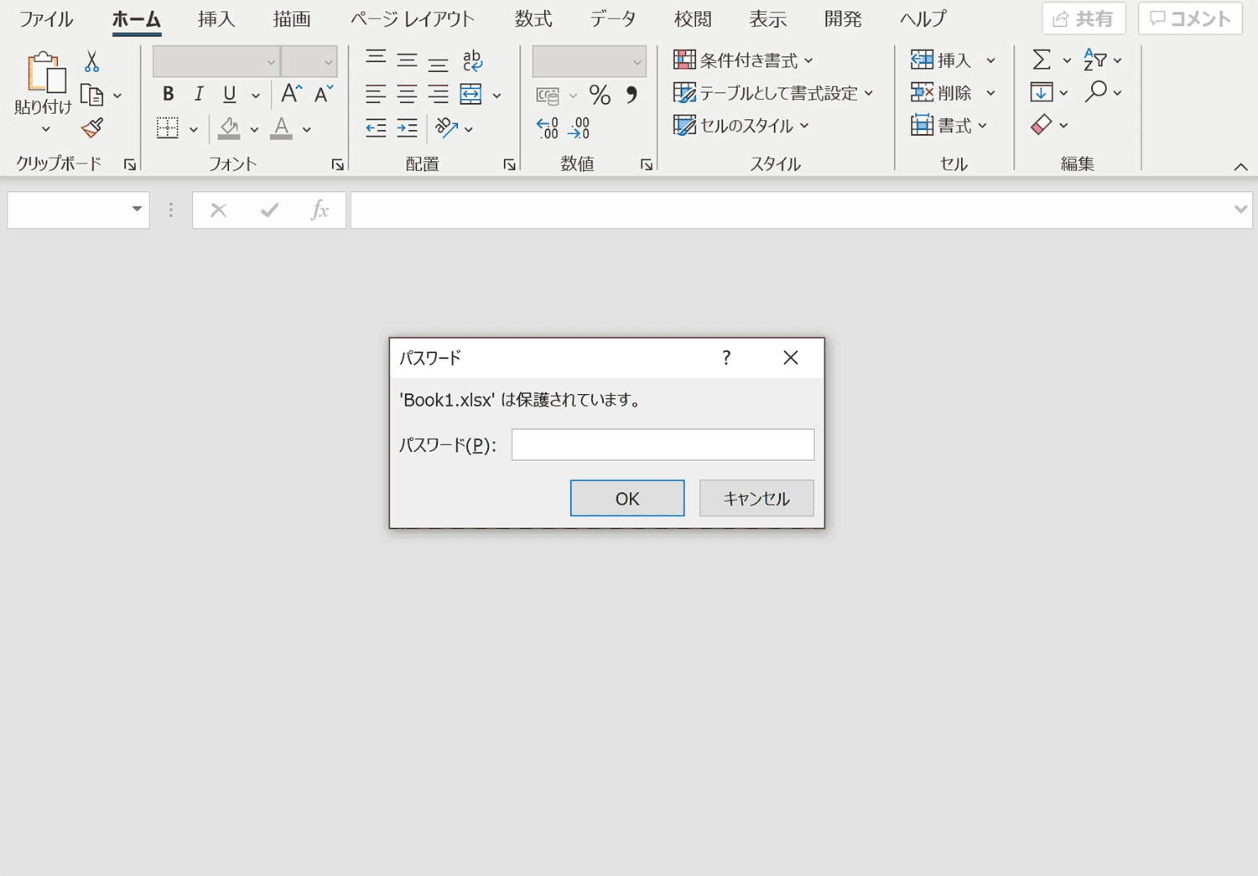Click the text orientation icon
Image resolution: width=1258 pixels, height=876 pixels.
coord(446,128)
